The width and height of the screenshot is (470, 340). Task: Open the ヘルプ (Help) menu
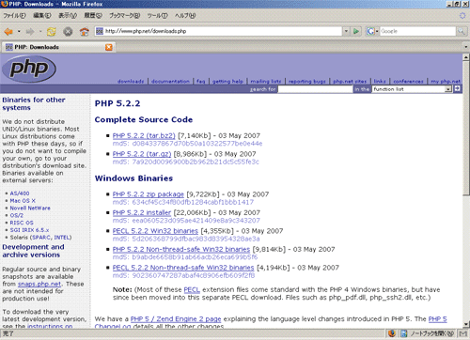[x=185, y=15]
